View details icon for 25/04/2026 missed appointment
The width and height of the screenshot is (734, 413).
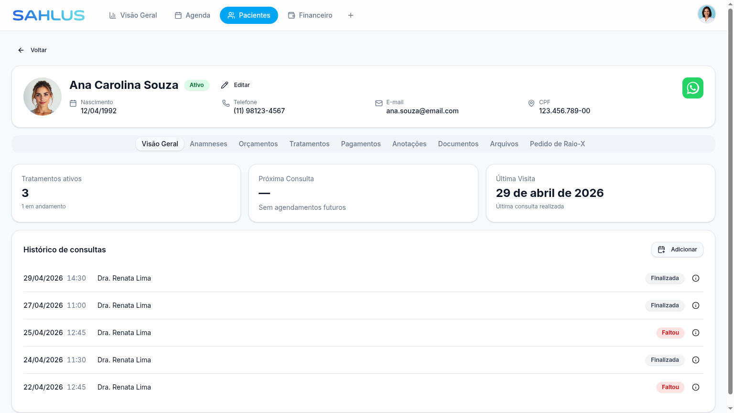(x=696, y=333)
